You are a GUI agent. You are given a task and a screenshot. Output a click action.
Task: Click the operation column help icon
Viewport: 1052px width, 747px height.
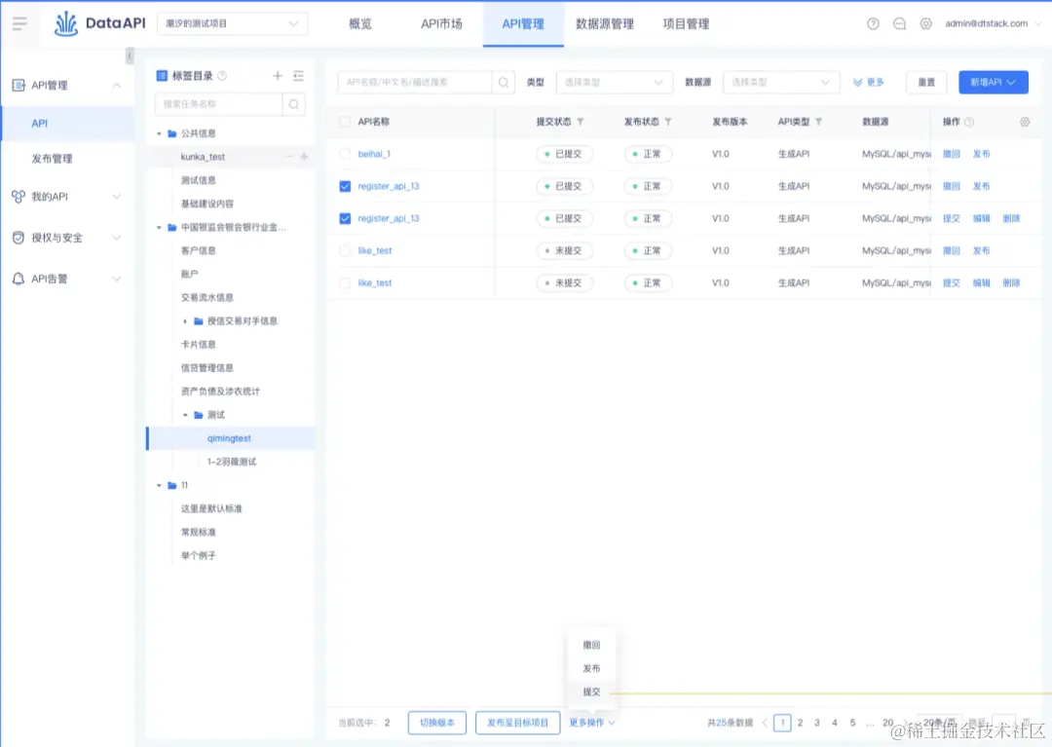click(969, 122)
